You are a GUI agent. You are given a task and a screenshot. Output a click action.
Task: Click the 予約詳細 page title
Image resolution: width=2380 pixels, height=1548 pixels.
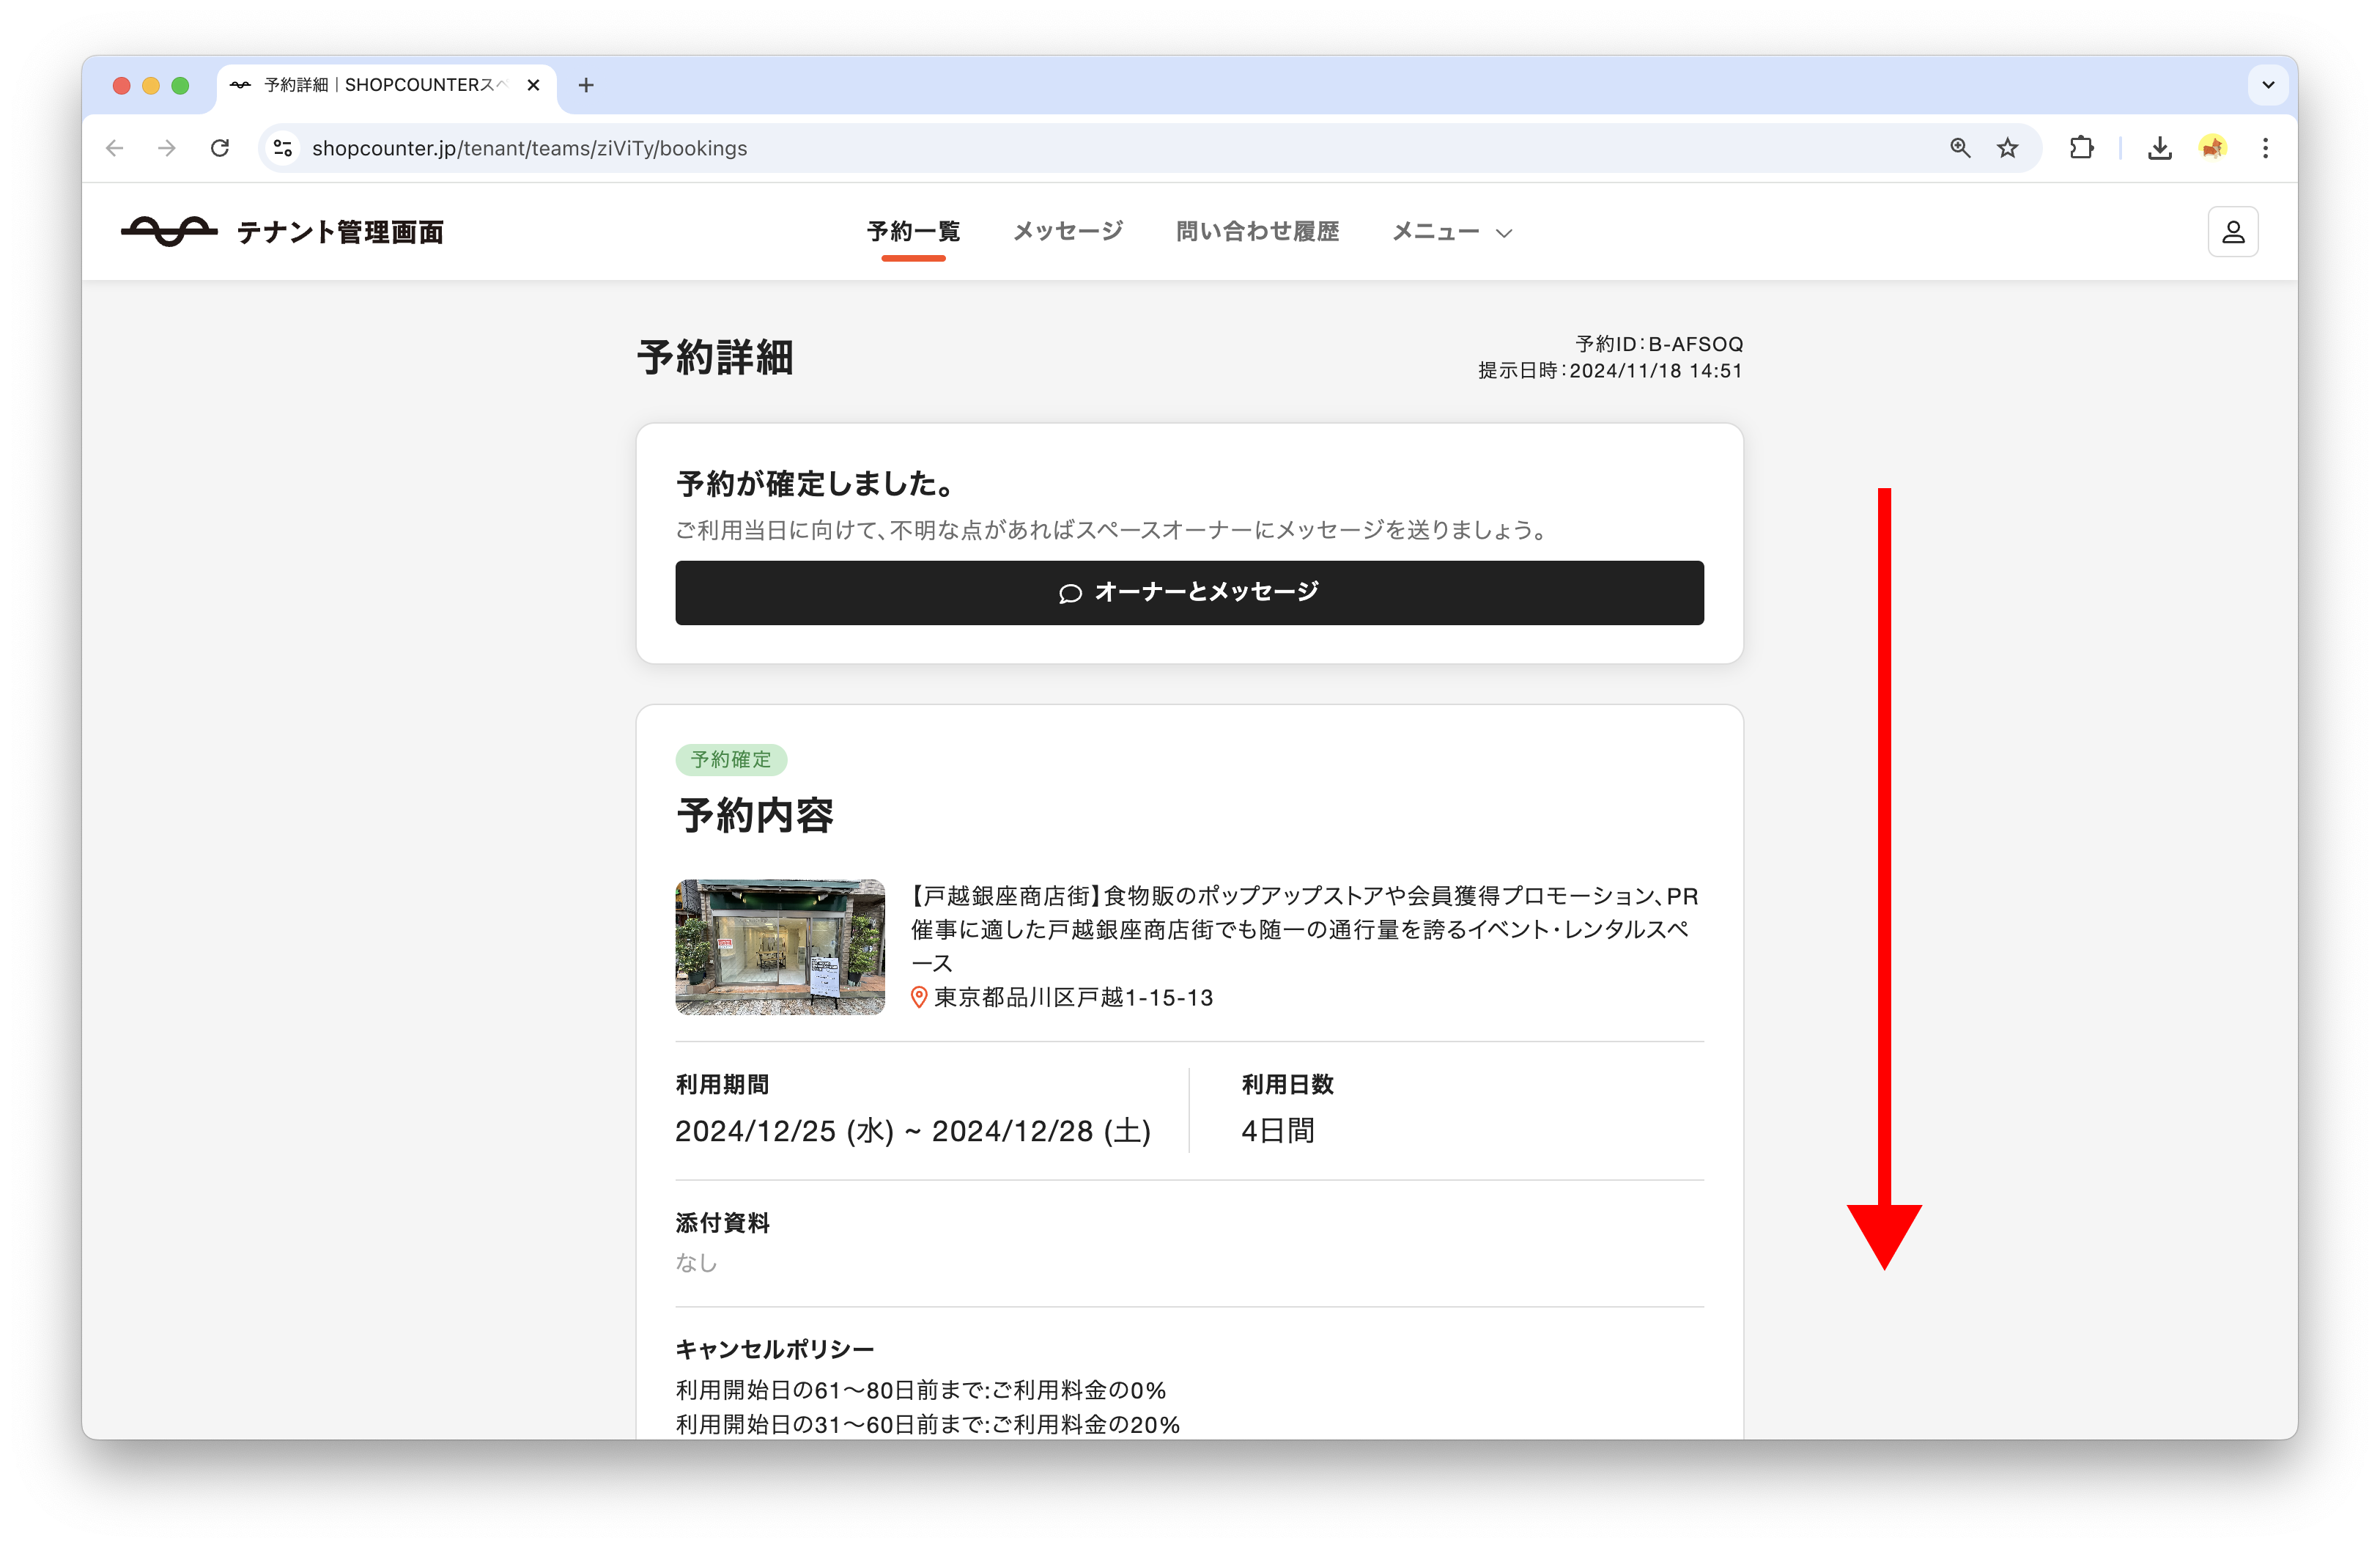point(716,357)
